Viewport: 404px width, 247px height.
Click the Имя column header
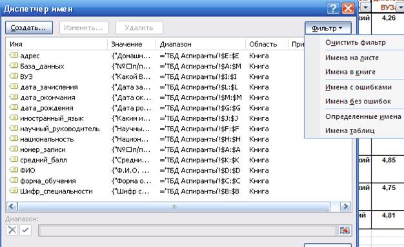point(56,44)
